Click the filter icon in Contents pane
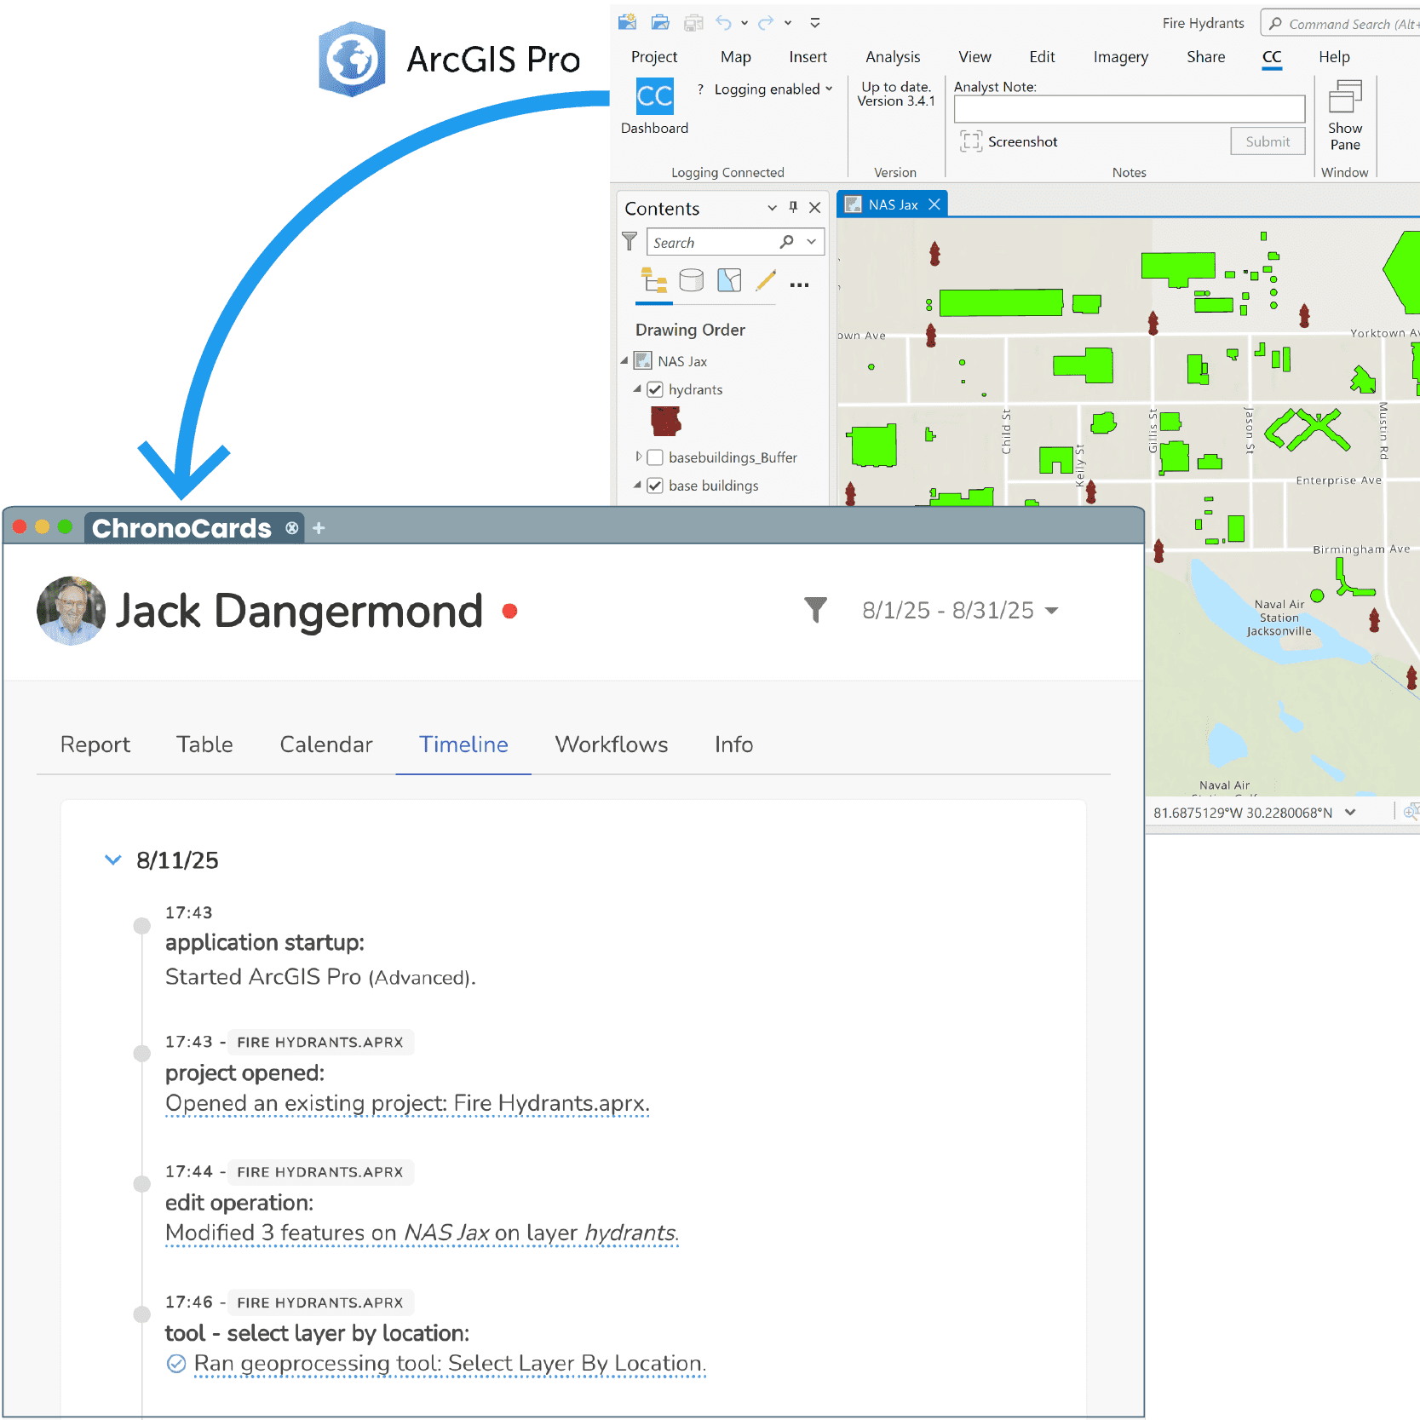The image size is (1420, 1420). [630, 241]
